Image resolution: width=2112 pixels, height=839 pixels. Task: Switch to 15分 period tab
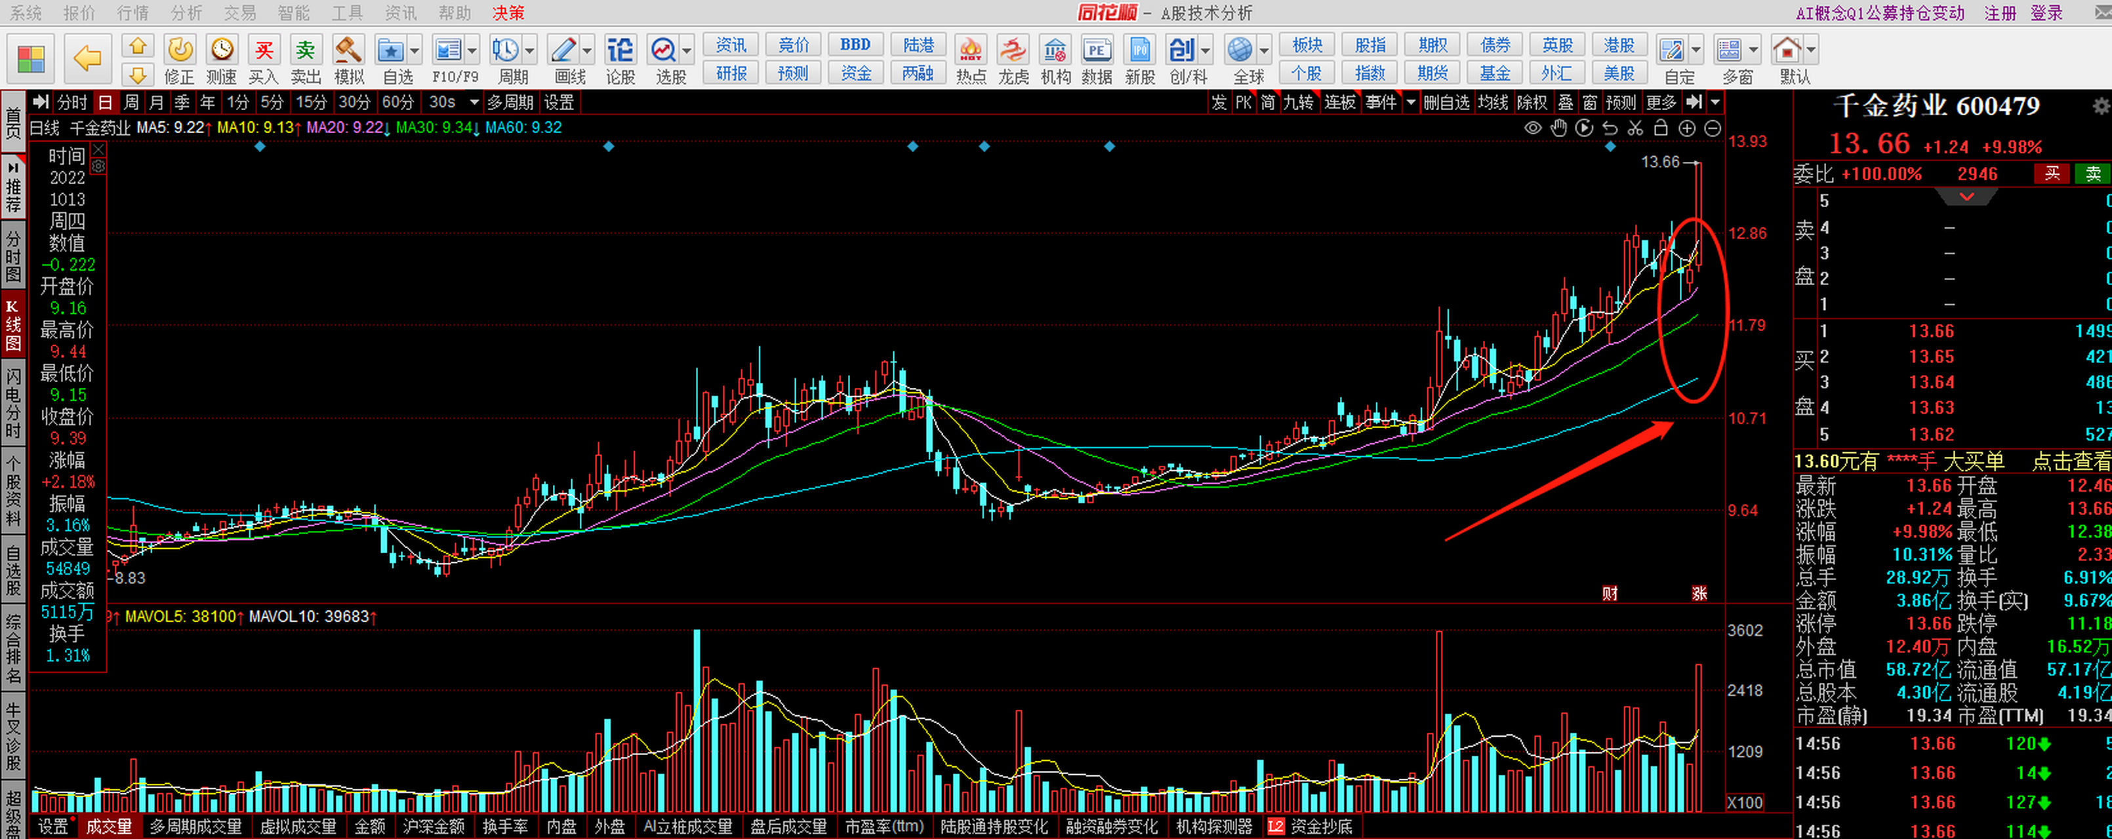[312, 102]
